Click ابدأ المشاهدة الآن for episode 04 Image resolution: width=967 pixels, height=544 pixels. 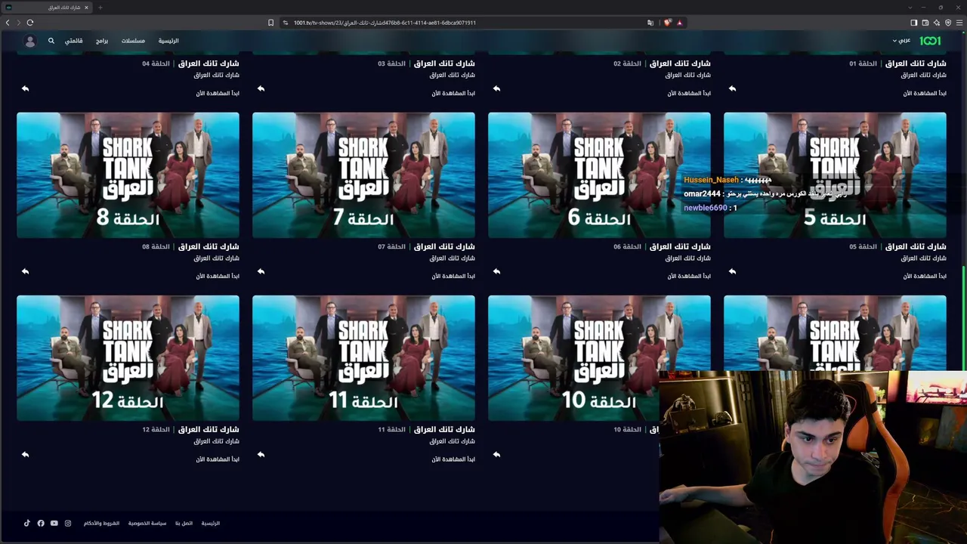(x=218, y=93)
